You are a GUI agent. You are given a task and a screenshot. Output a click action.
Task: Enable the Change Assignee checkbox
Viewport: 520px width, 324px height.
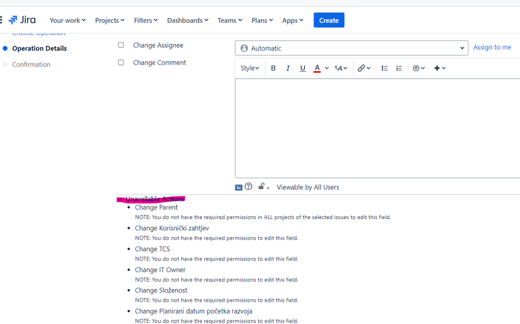click(x=121, y=45)
